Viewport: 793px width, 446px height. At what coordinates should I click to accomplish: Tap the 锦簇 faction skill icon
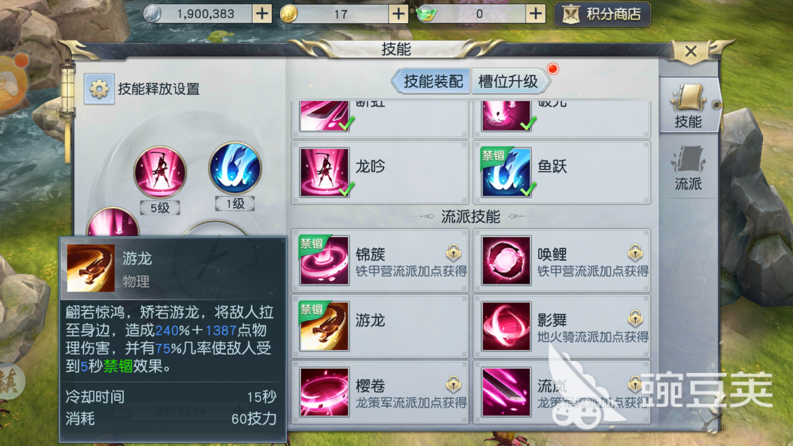click(x=325, y=261)
